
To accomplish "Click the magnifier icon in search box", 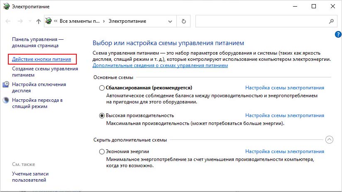I will pos(331,21).
